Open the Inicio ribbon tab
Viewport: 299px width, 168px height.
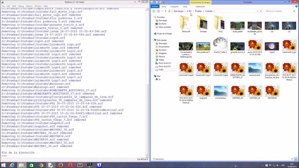tap(164, 7)
